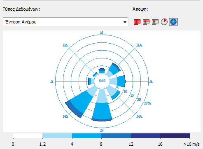Image resolution: width=203 pixels, height=149 pixels.
Task: Select the wind rose compass view
Action: click(x=173, y=22)
